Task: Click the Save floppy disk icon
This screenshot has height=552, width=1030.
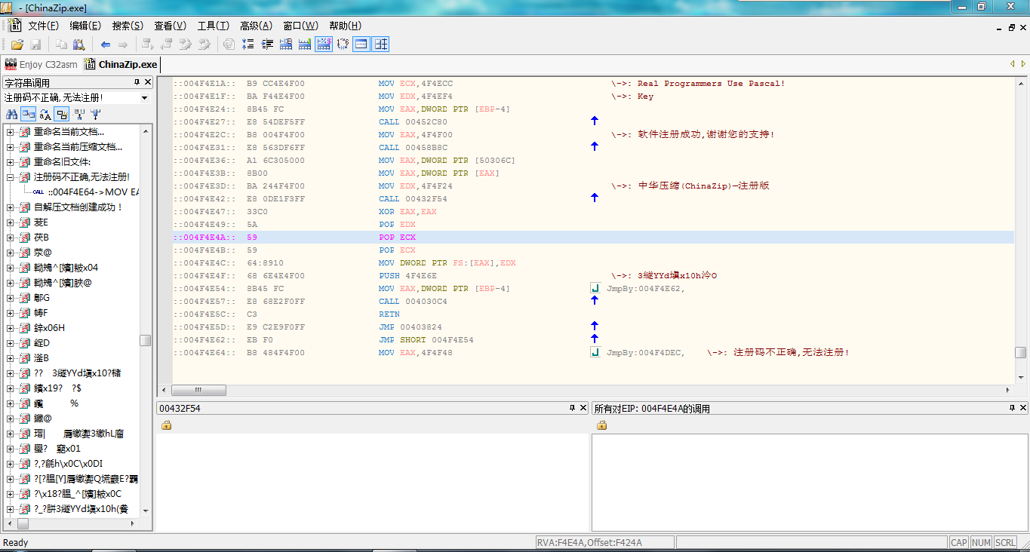Action: [x=35, y=44]
